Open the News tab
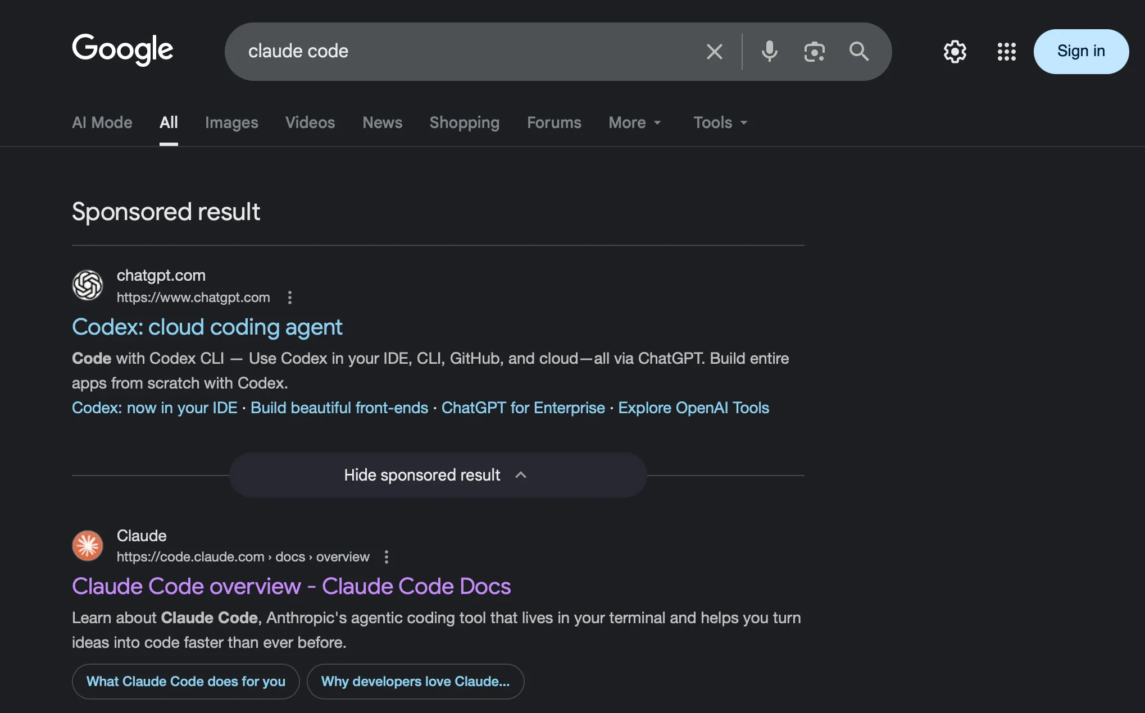This screenshot has height=713, width=1145. coord(382,122)
